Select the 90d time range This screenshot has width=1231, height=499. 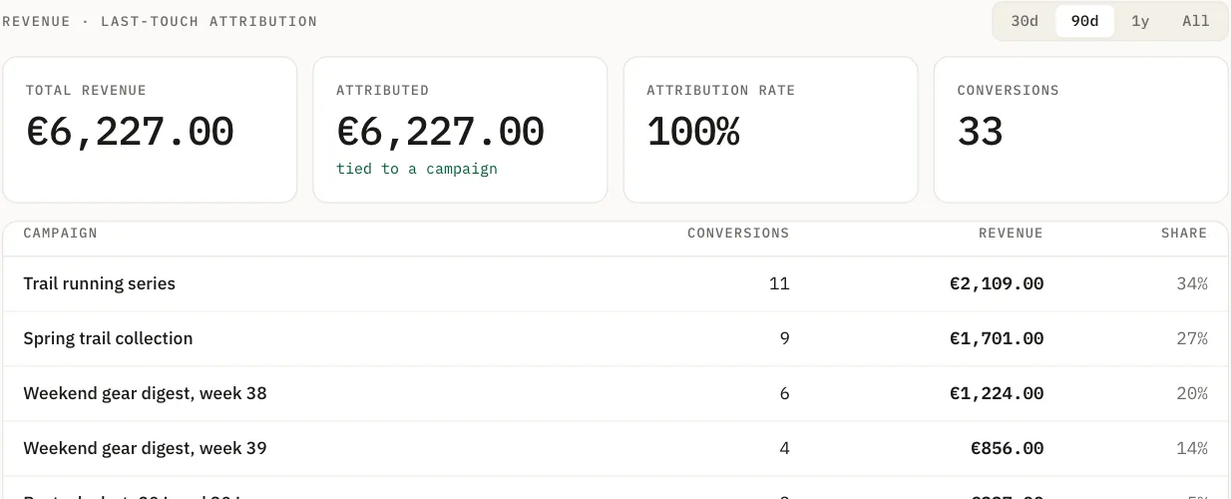click(1084, 21)
